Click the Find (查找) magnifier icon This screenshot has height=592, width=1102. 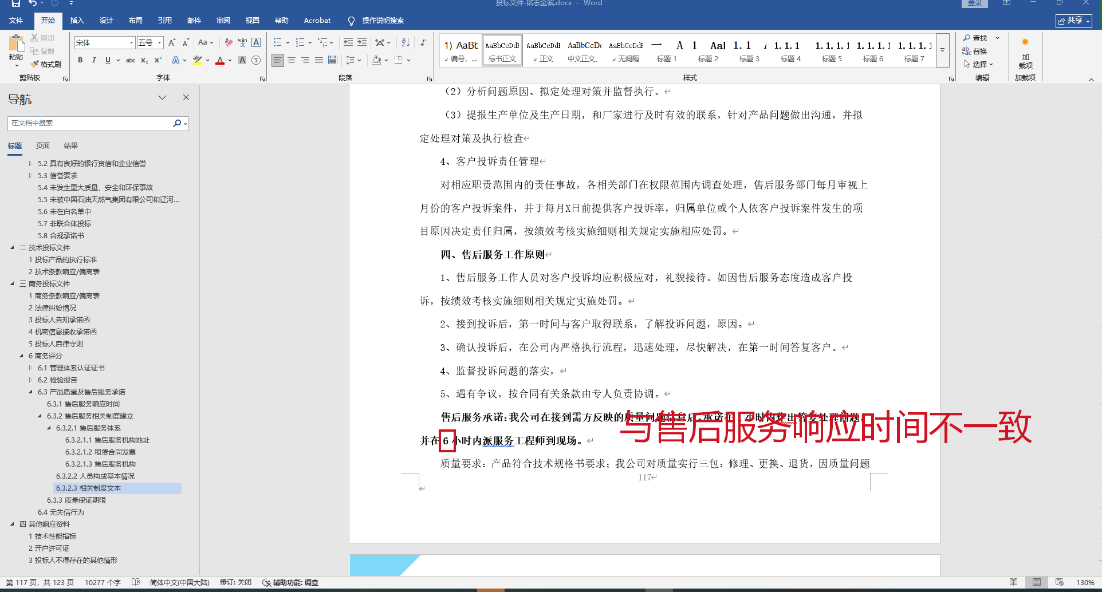[x=967, y=38]
